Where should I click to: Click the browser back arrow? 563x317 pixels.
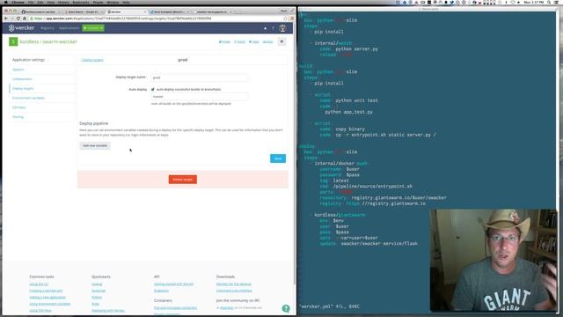[x=6, y=18]
